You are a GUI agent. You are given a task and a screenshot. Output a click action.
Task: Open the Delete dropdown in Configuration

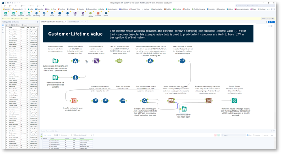click(17, 25)
